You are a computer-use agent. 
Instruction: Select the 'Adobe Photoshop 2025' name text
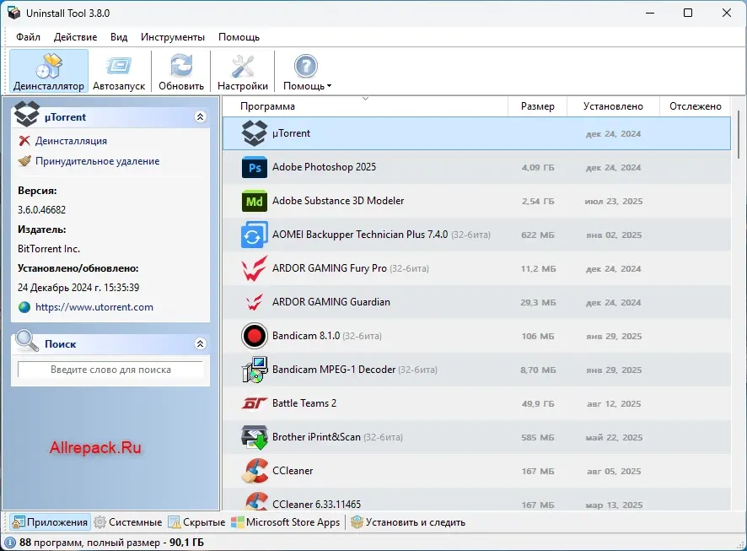[x=324, y=167]
